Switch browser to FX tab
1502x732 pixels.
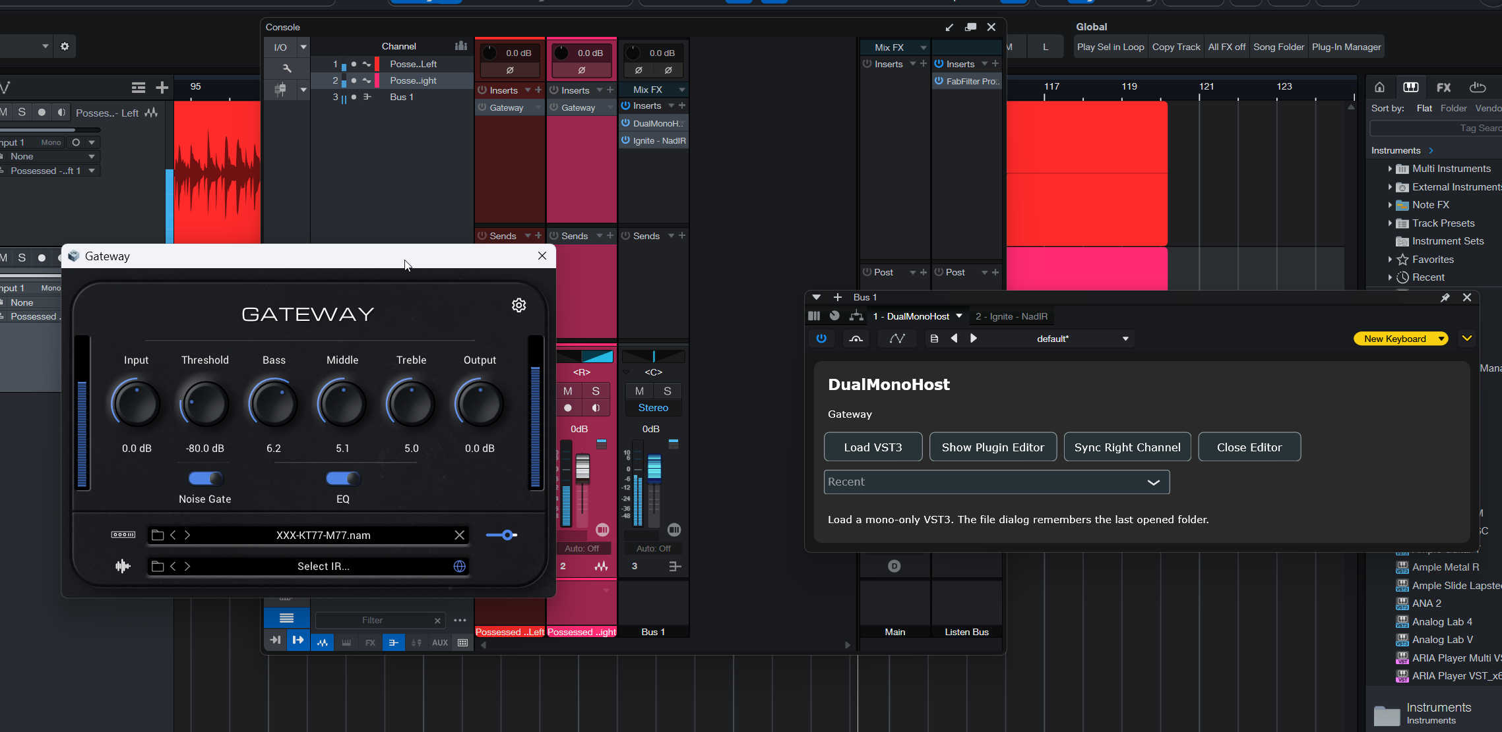pos(1444,87)
